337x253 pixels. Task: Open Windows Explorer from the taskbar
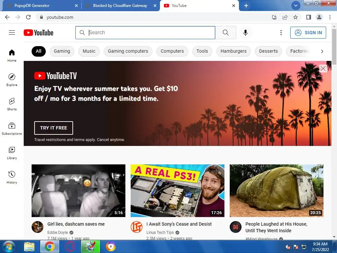29,246
